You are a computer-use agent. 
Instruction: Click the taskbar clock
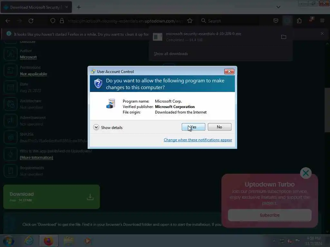pyautogui.click(x=314, y=241)
